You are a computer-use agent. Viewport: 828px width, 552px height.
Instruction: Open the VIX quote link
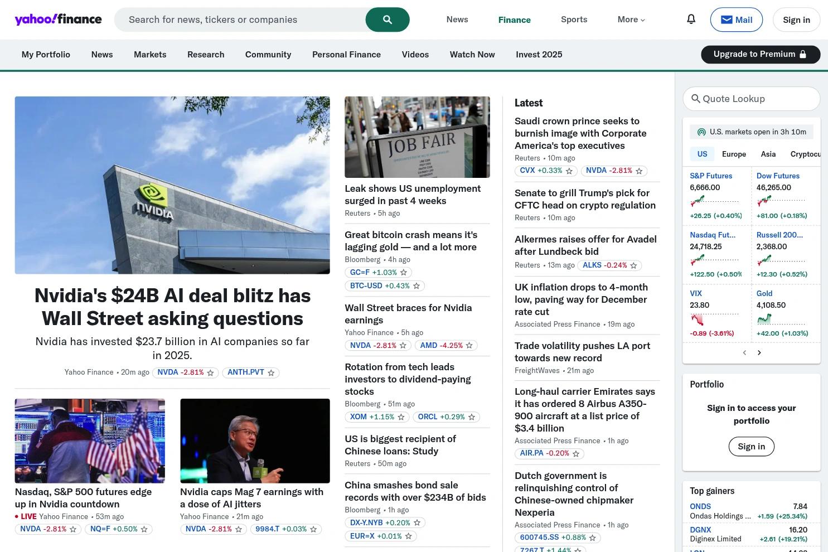[696, 293]
